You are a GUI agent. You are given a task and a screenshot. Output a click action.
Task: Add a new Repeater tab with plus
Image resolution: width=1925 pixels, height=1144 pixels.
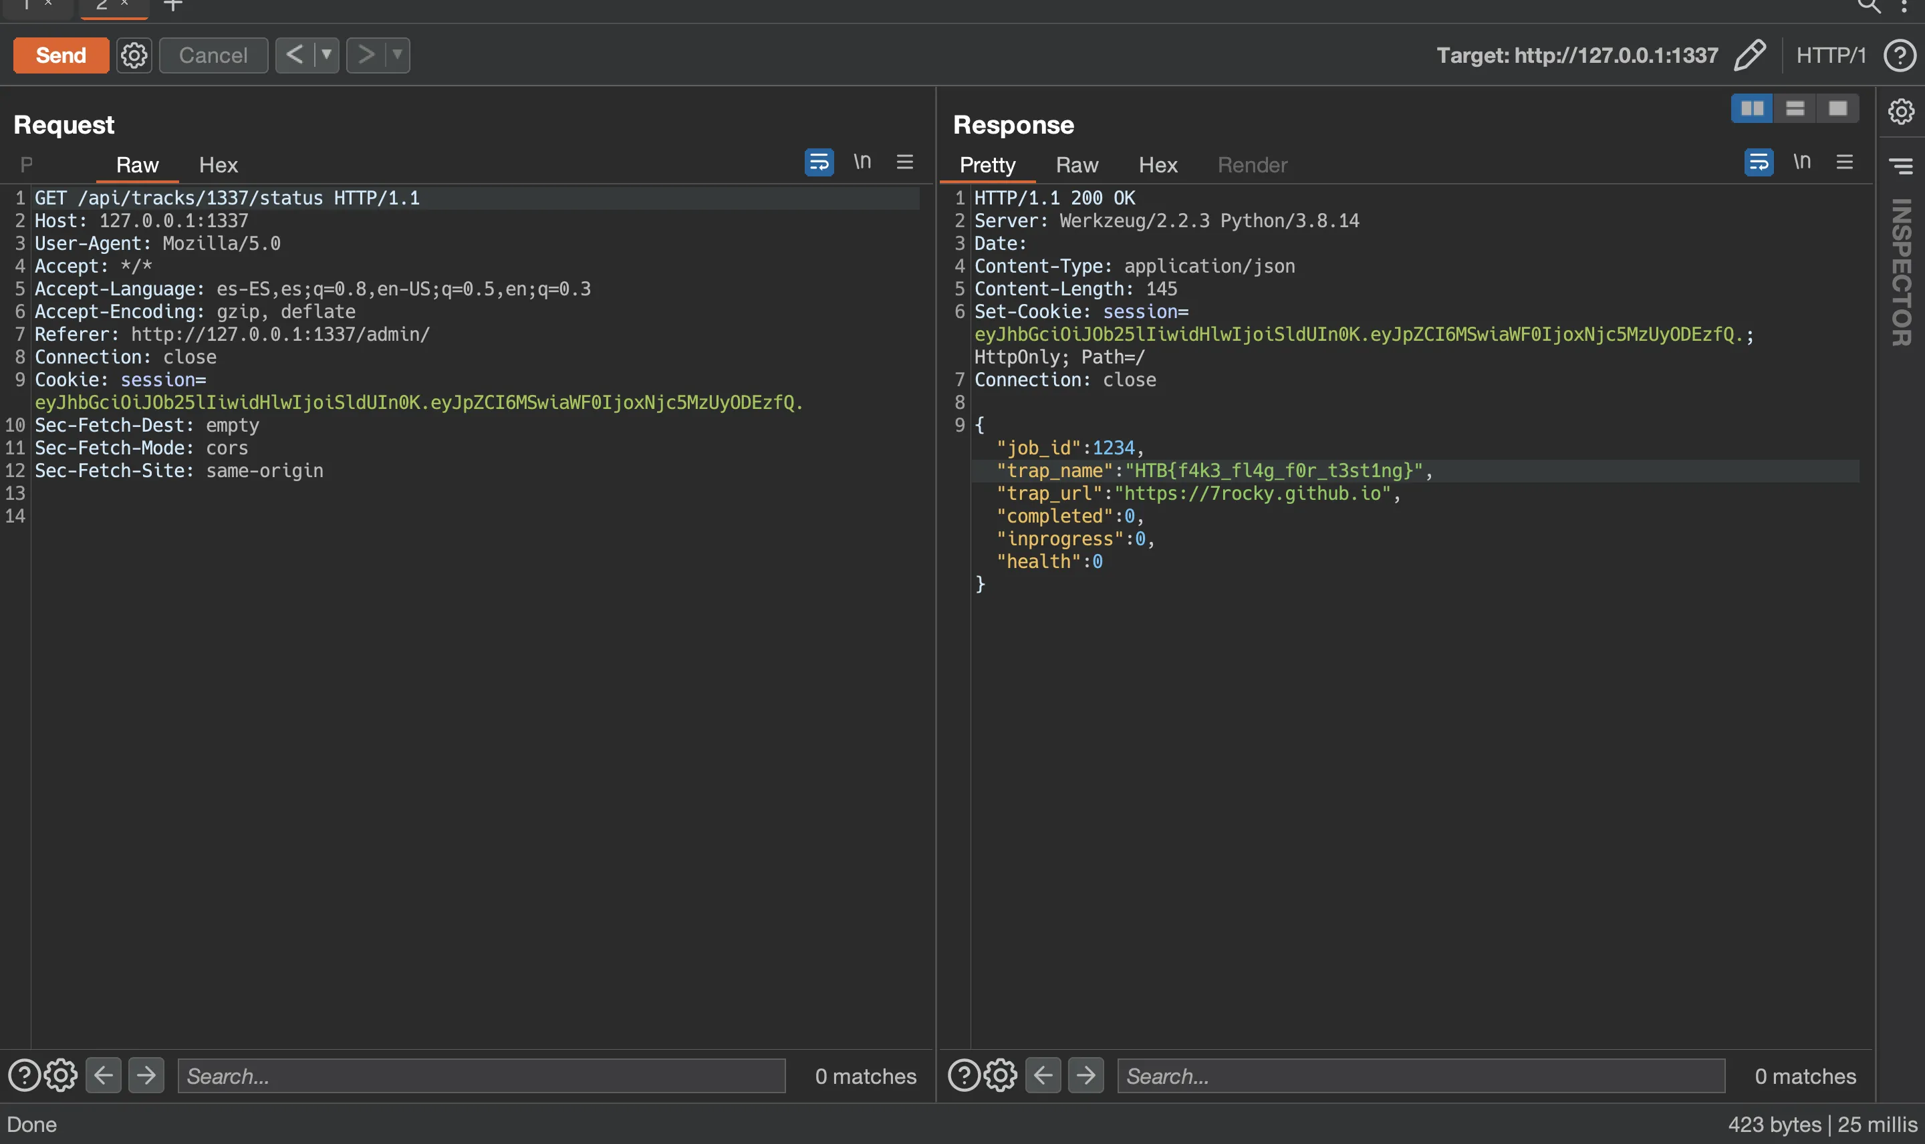[x=174, y=5]
